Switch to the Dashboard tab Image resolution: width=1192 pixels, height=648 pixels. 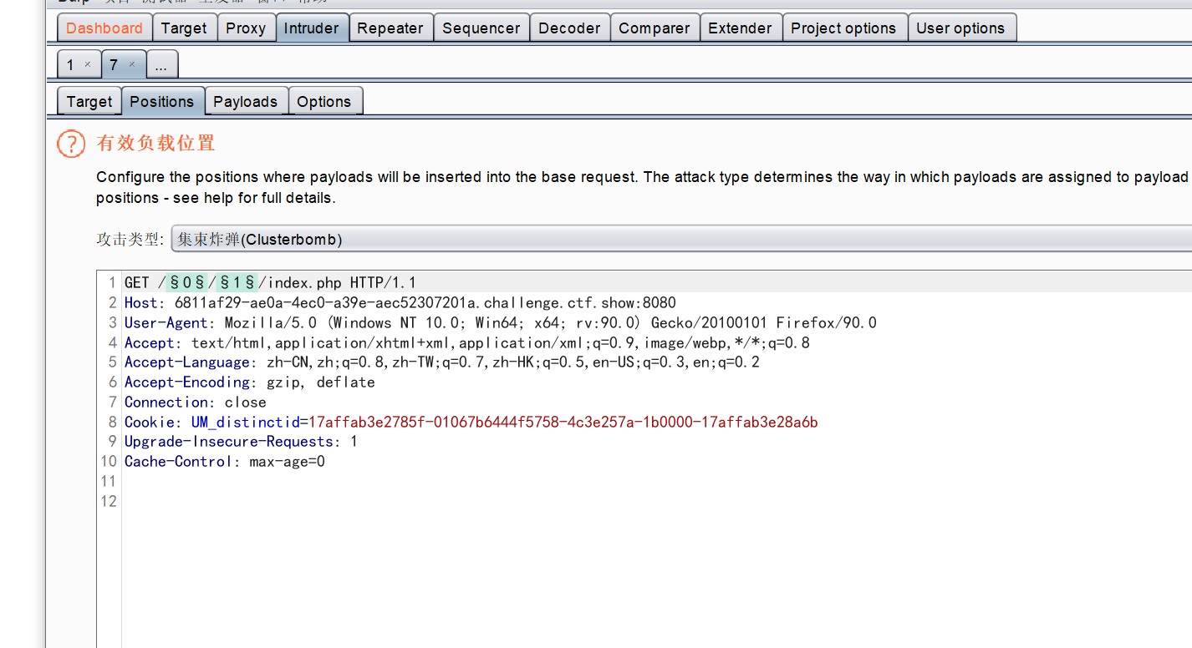click(x=104, y=28)
